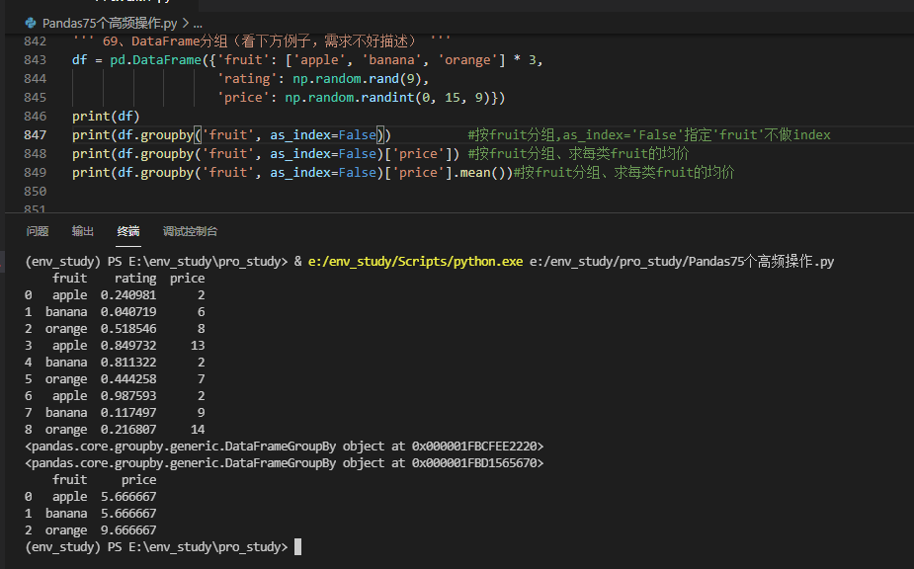This screenshot has height=569, width=914.
Task: Click the comment on line 847
Action: [x=649, y=135]
